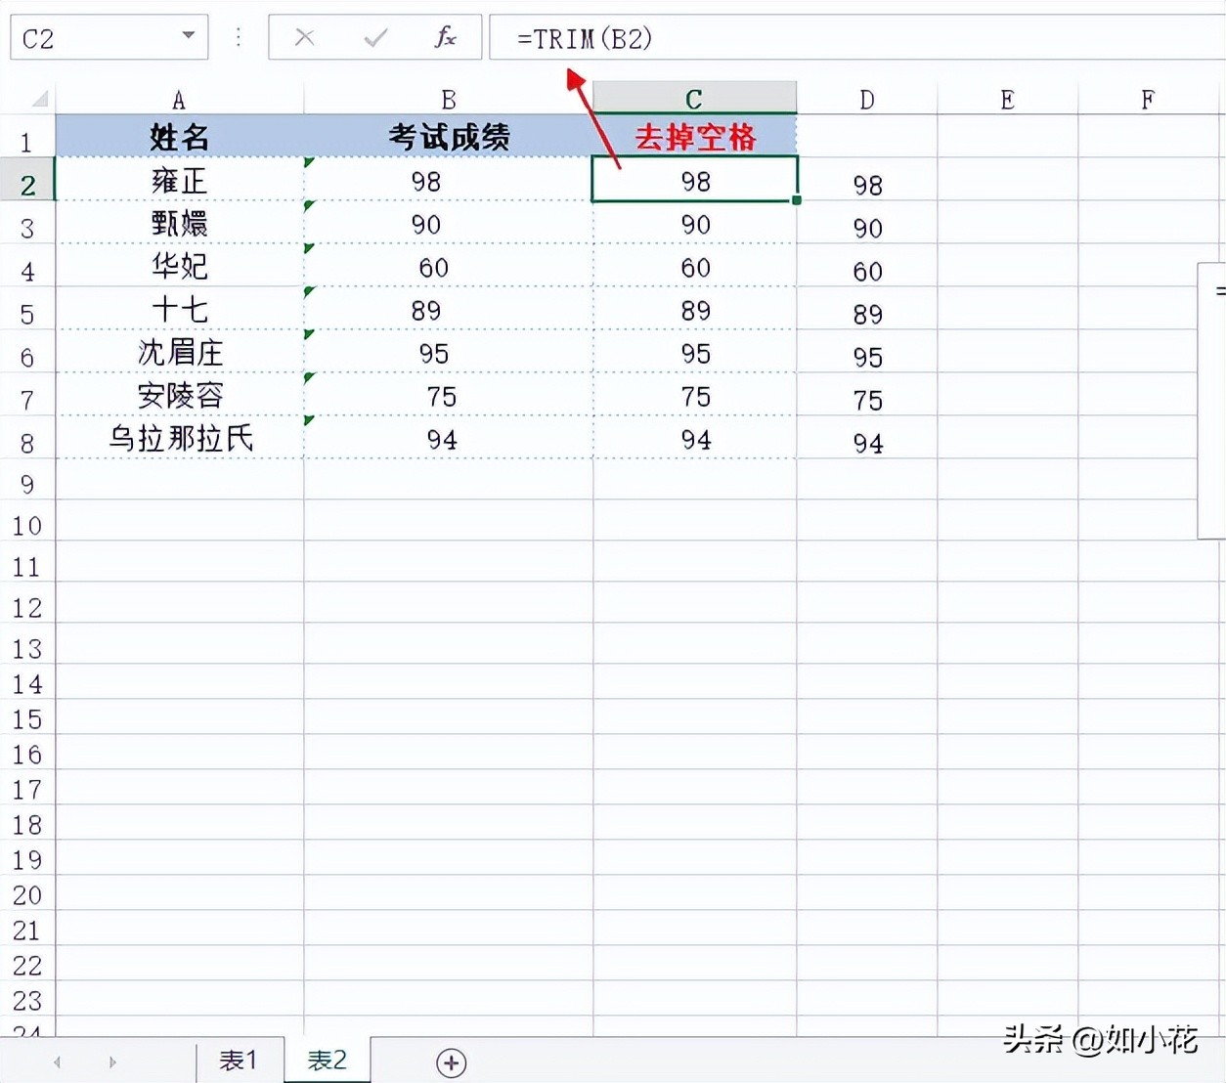Image resolution: width=1226 pixels, height=1083 pixels.
Task: Select column B score 89
Action: 449,310
